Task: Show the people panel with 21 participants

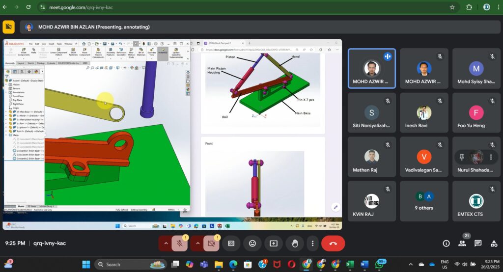Action: 462,243
